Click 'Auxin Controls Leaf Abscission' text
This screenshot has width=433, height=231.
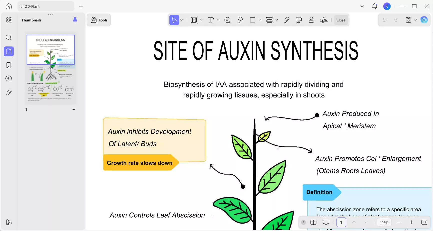click(157, 215)
